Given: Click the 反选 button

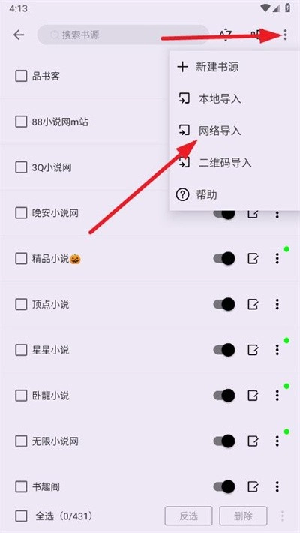Looking at the screenshot, I should pos(188,516).
